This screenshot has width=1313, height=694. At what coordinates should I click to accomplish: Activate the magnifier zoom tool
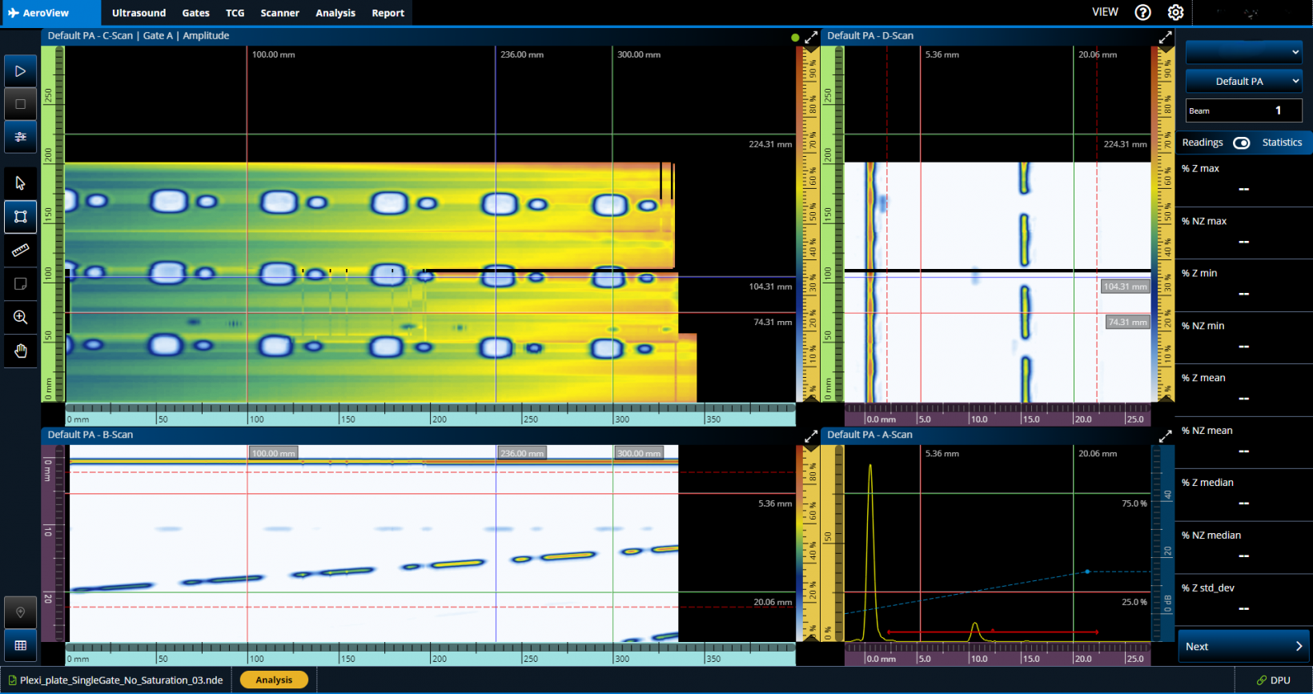[x=21, y=317]
